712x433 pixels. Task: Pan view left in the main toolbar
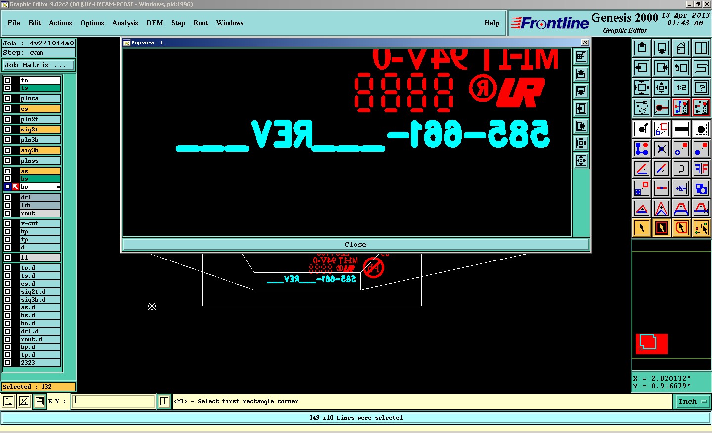(x=642, y=68)
